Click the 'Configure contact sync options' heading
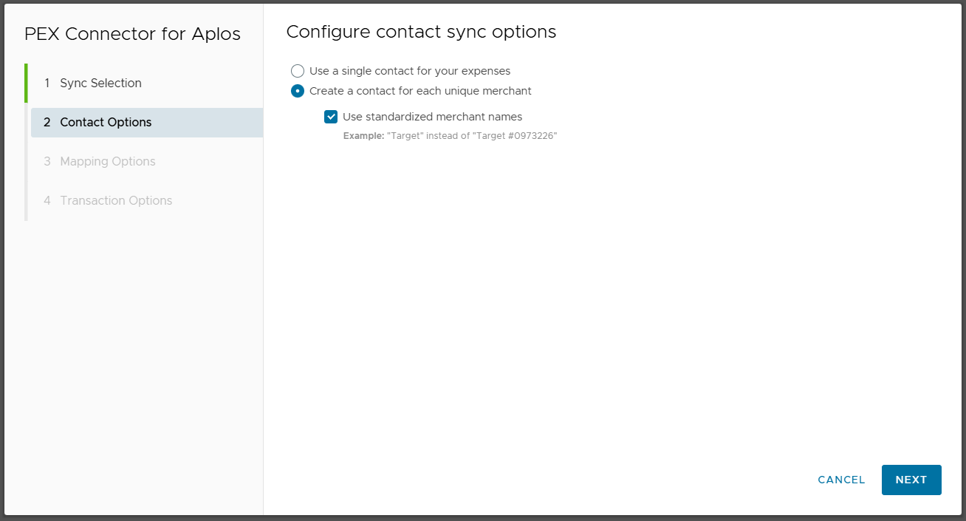966x521 pixels. click(421, 32)
